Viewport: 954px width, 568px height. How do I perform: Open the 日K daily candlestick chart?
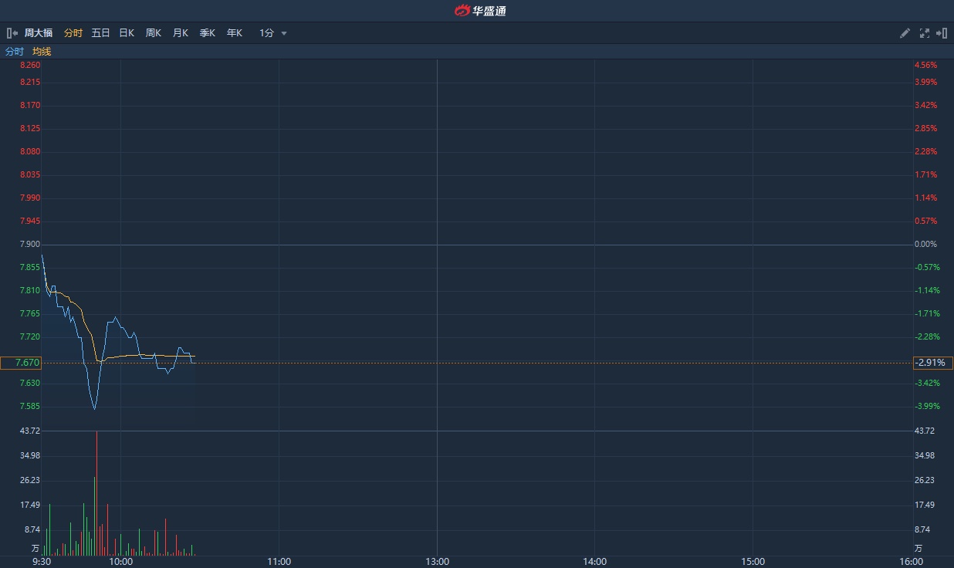127,33
